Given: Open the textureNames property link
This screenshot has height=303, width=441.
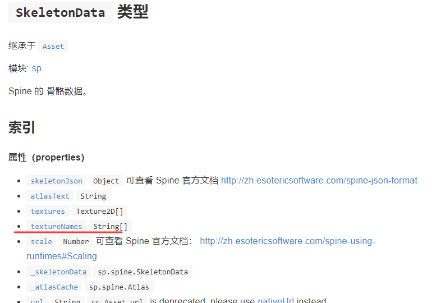Looking at the screenshot, I should [56, 226].
